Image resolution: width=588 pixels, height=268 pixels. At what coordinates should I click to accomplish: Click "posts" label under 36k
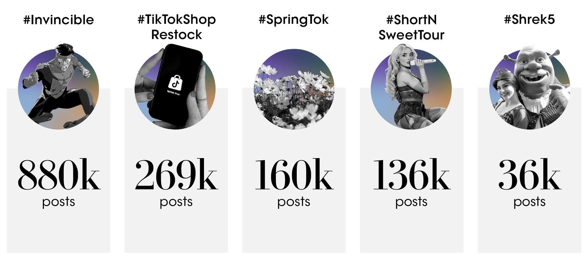coord(530,202)
